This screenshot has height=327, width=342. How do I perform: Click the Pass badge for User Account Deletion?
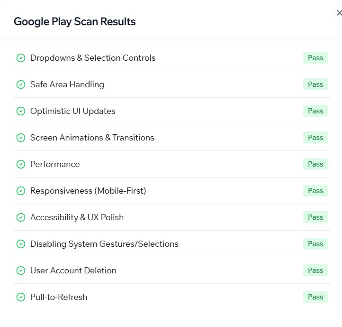pos(315,271)
